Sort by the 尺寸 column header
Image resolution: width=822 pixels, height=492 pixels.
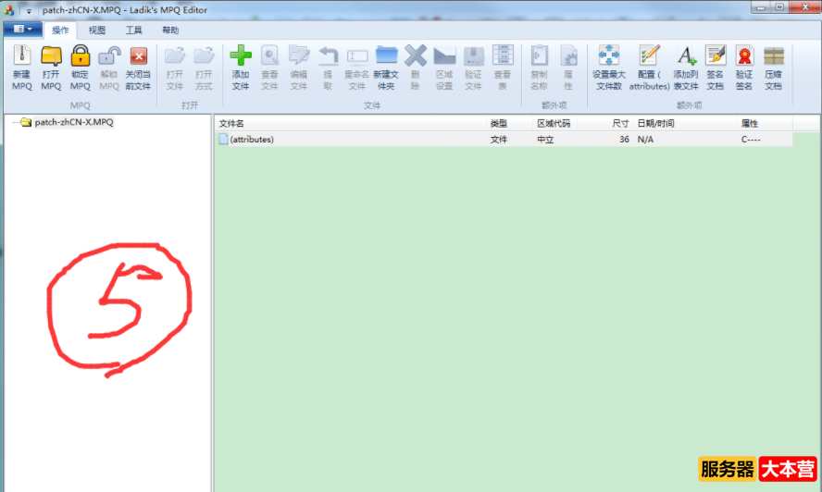click(x=605, y=124)
